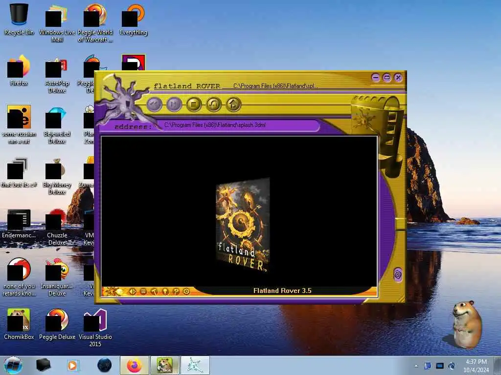Select the Firefox desktop icon
Image resolution: width=501 pixels, height=375 pixels.
click(19, 70)
